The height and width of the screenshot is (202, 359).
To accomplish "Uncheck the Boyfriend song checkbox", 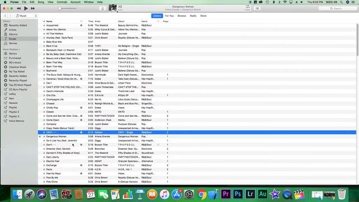I will [44, 71].
